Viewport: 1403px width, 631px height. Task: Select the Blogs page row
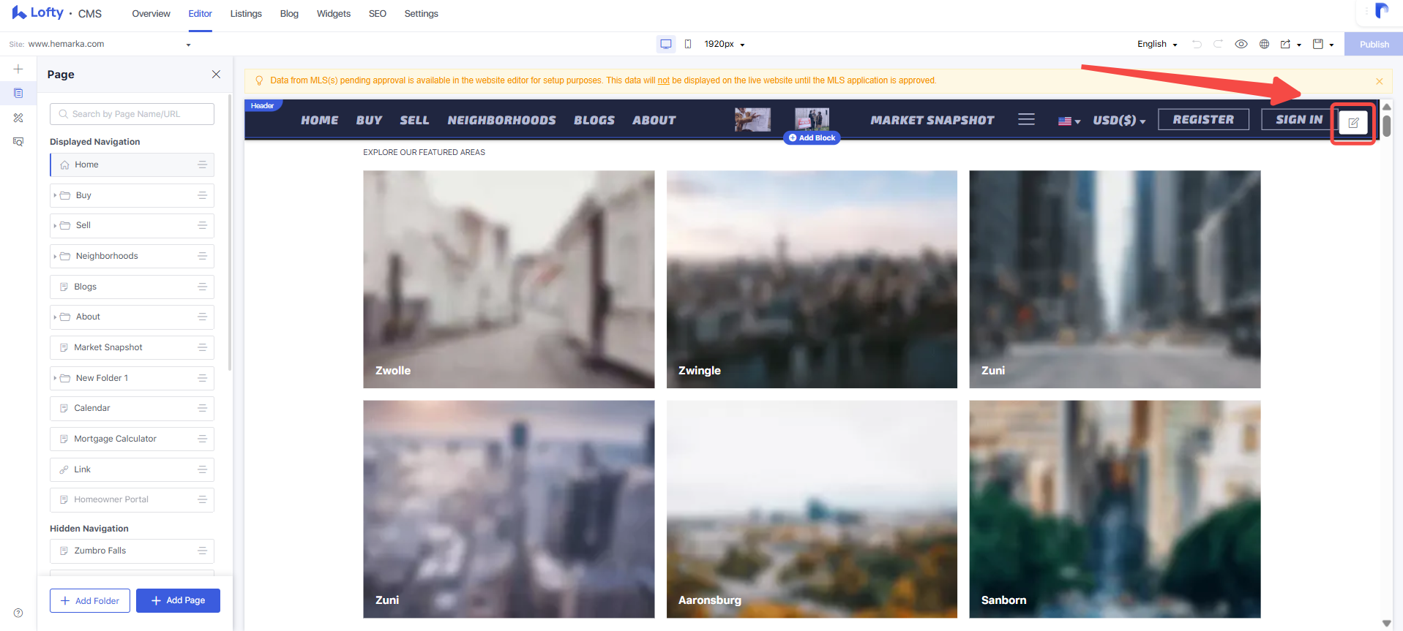click(132, 287)
